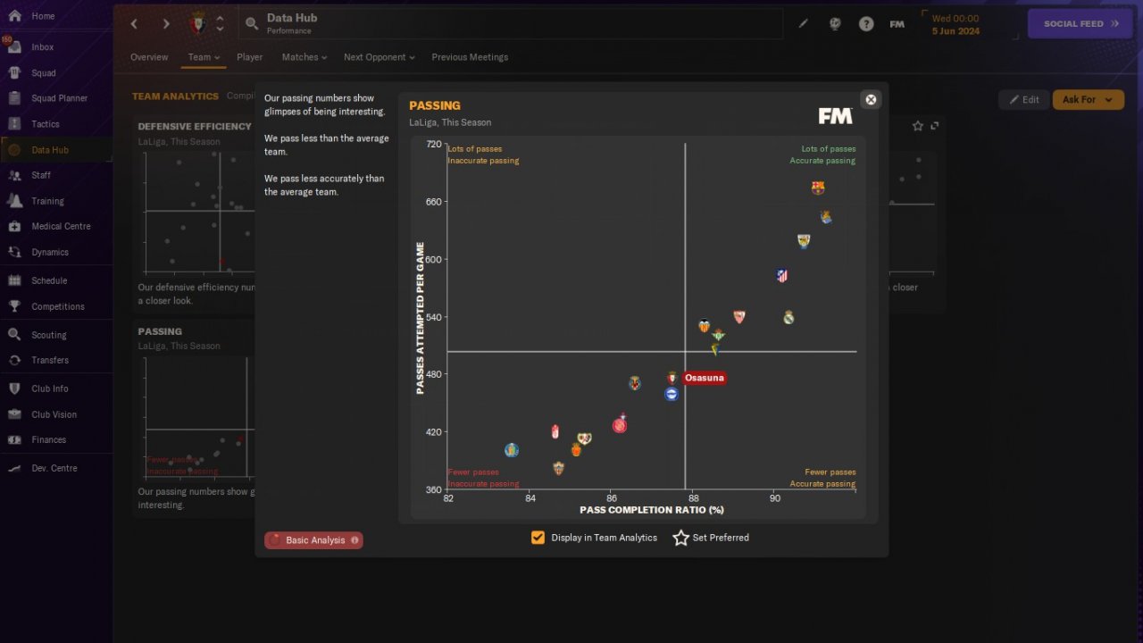Image resolution: width=1143 pixels, height=643 pixels.
Task: Click the Sevilla badge on the chart
Action: coord(738,316)
